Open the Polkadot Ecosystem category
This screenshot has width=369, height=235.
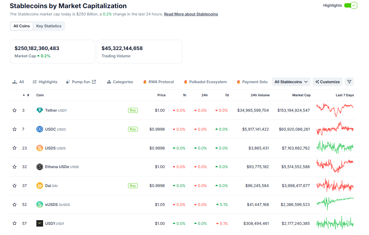(205, 82)
